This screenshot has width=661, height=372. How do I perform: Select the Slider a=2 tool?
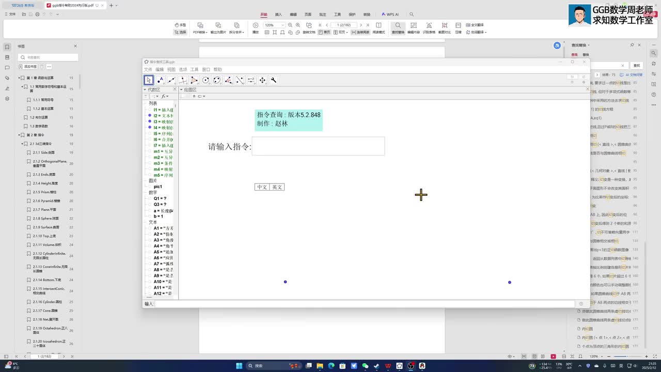(x=251, y=80)
